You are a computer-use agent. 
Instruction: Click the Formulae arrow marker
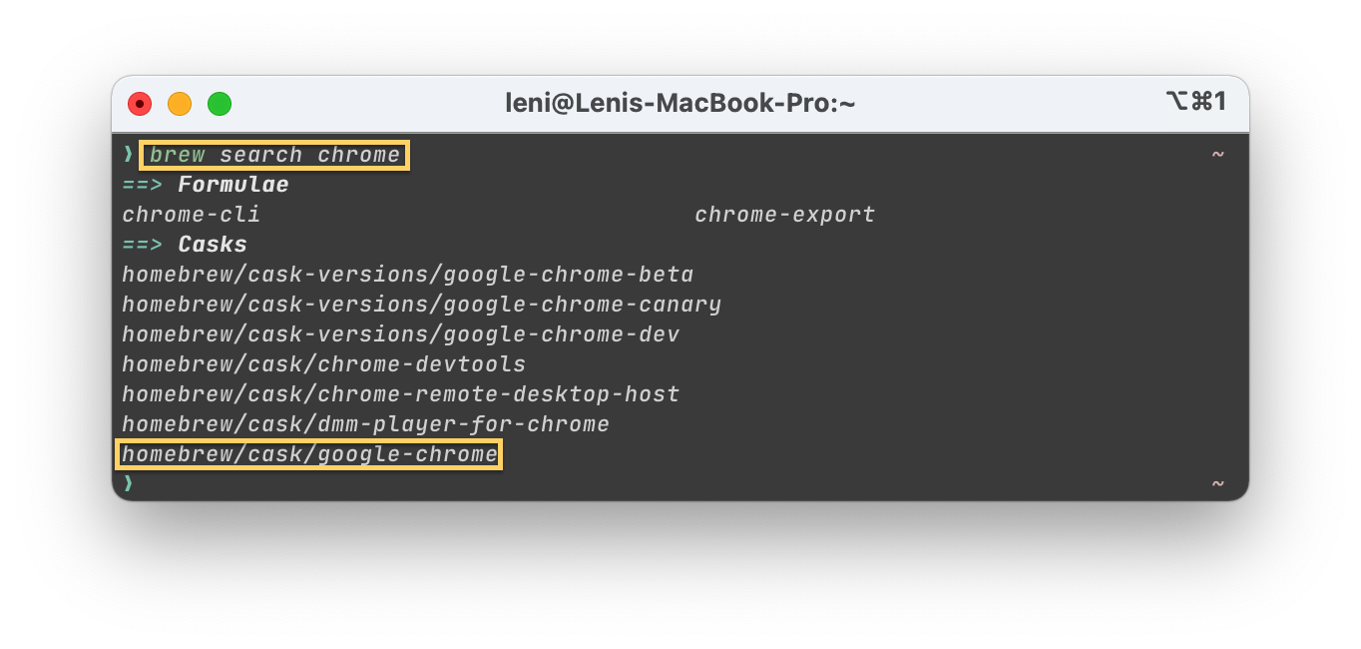point(143,185)
